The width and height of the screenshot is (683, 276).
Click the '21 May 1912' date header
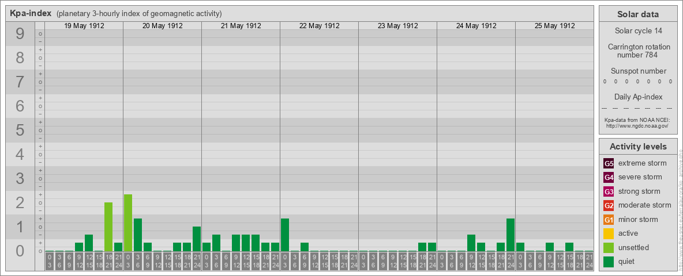click(241, 26)
